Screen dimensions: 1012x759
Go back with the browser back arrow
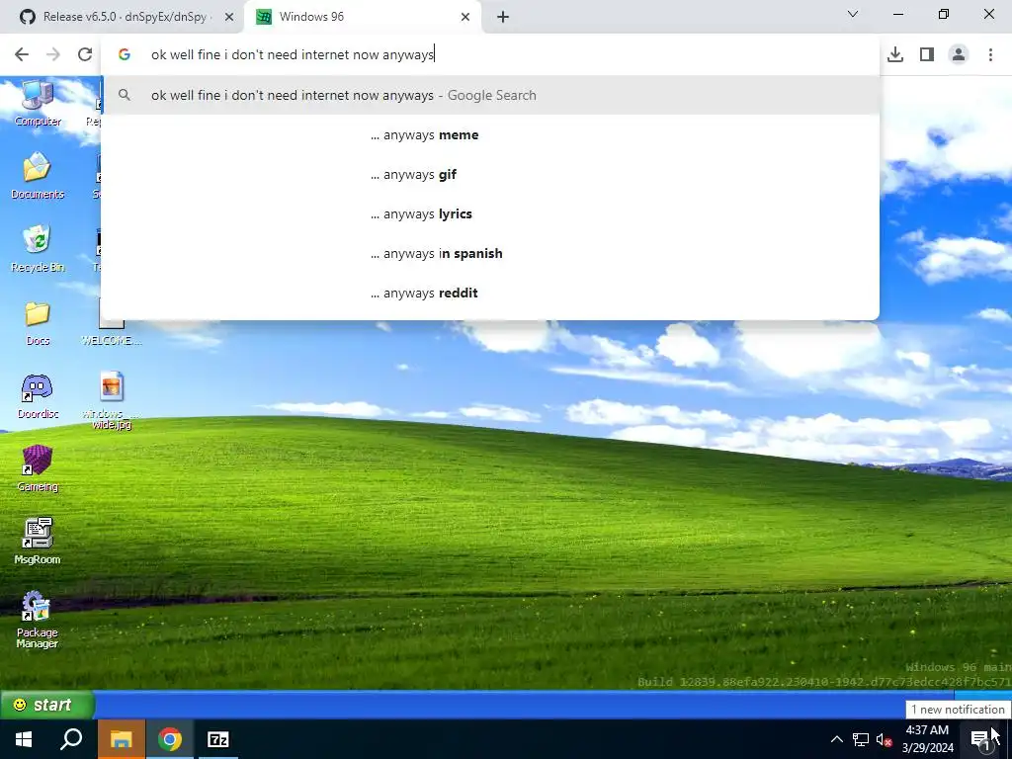coord(22,54)
